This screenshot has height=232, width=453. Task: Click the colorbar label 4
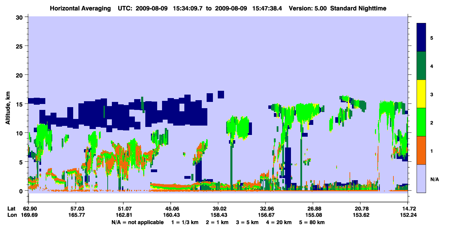[432, 66]
